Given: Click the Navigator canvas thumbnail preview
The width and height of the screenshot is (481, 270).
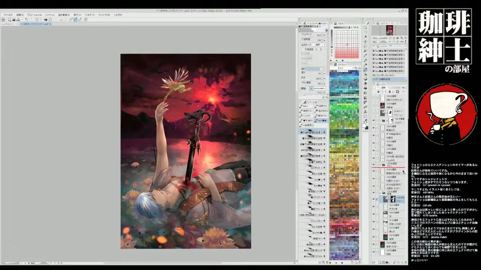Looking at the screenshot, I should pos(389,30).
